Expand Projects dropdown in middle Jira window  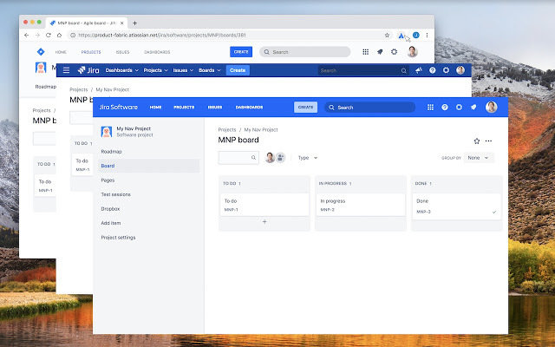pyautogui.click(x=155, y=70)
